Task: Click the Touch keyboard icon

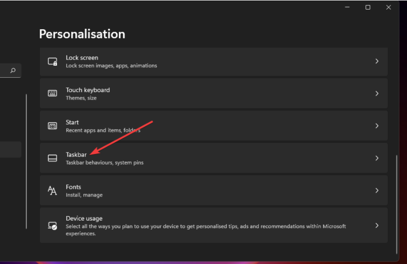Action: pos(53,93)
